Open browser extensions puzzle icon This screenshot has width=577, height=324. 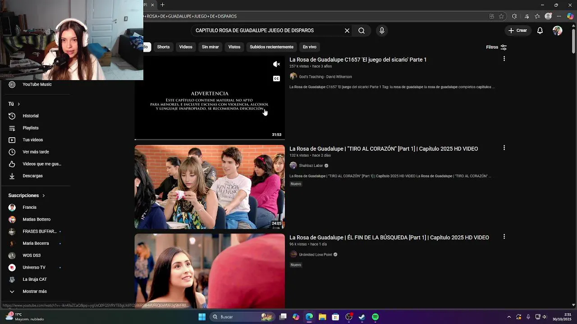(x=514, y=16)
